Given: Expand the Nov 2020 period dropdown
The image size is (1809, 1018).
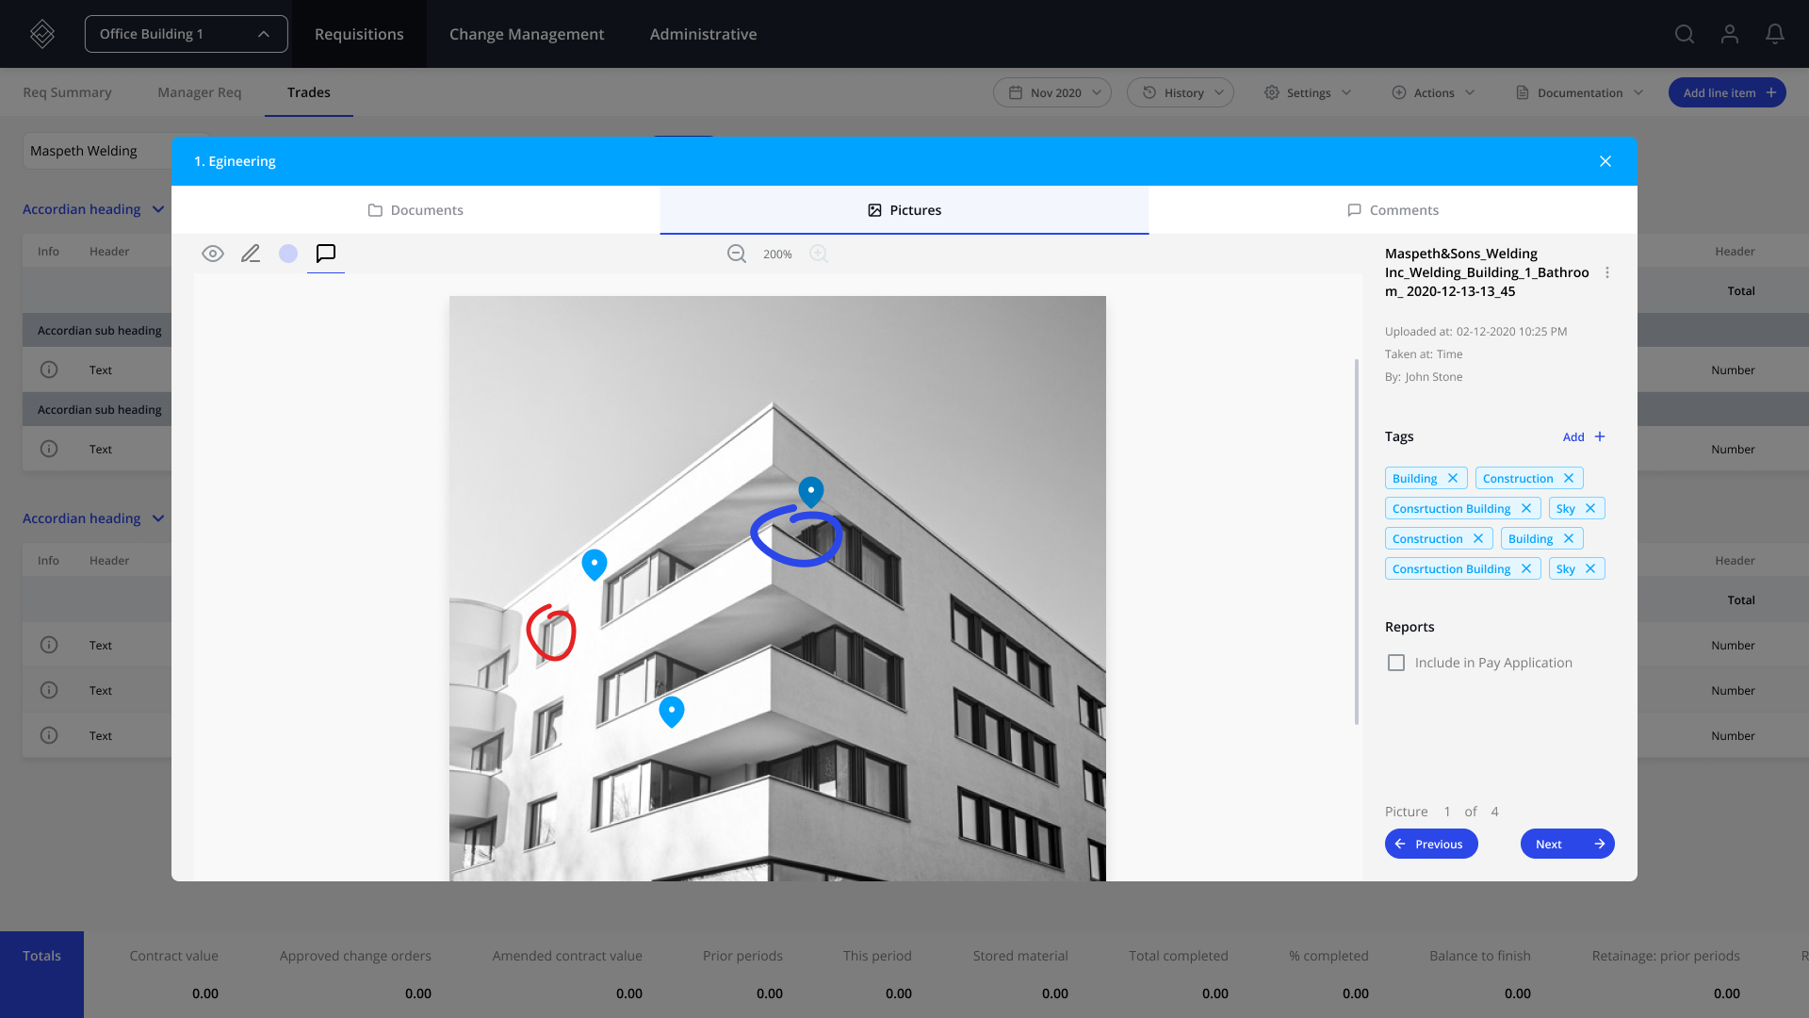Looking at the screenshot, I should click(1052, 92).
